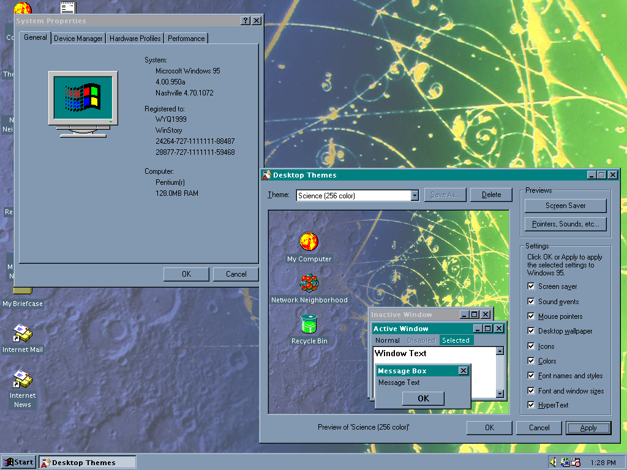
Task: Click the Screen Saver preview button
Action: tap(565, 206)
